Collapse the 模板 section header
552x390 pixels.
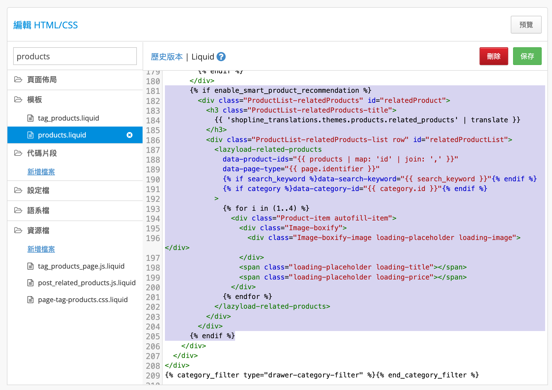tap(35, 100)
